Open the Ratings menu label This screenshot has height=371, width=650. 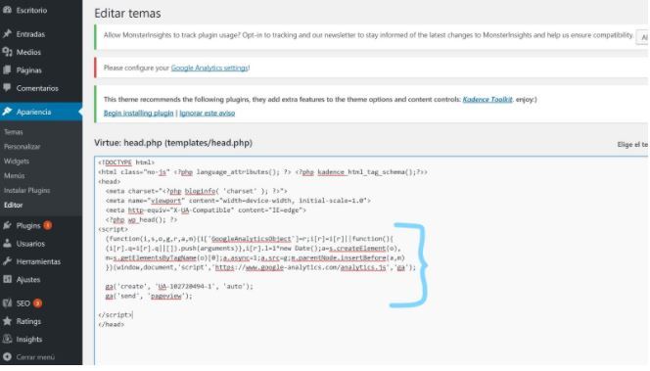(28, 321)
